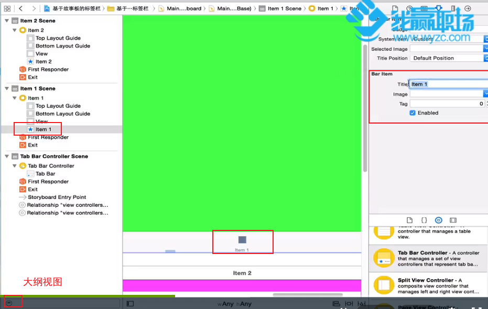Open the Code Snippet library

coord(424,220)
